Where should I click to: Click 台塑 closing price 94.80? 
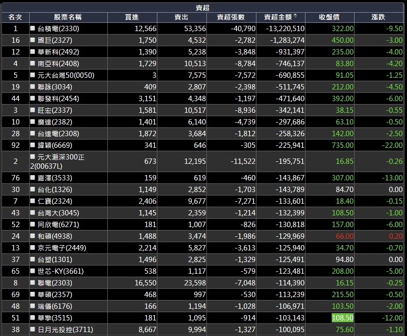344,260
